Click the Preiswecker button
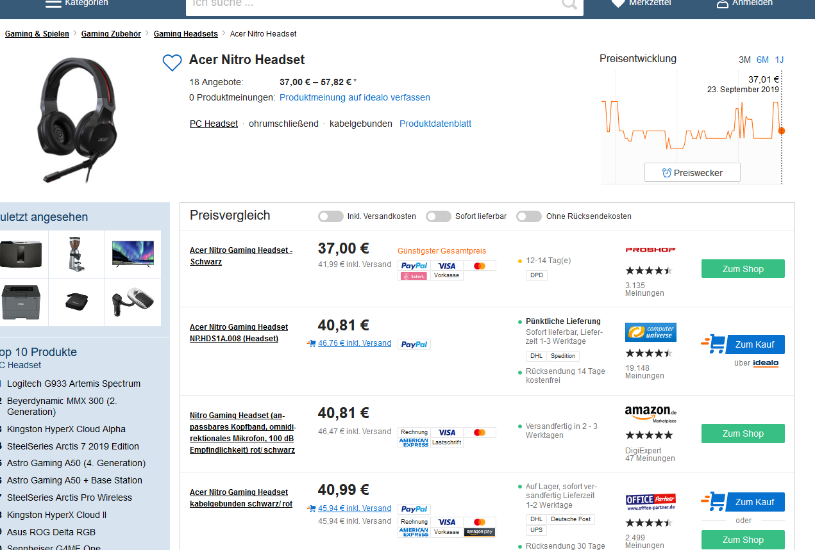Image resolution: width=815 pixels, height=550 pixels. point(692,173)
